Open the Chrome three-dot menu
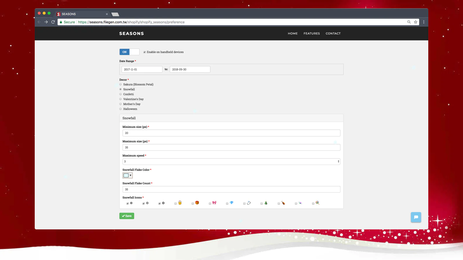The height and width of the screenshot is (260, 463). pyautogui.click(x=424, y=22)
